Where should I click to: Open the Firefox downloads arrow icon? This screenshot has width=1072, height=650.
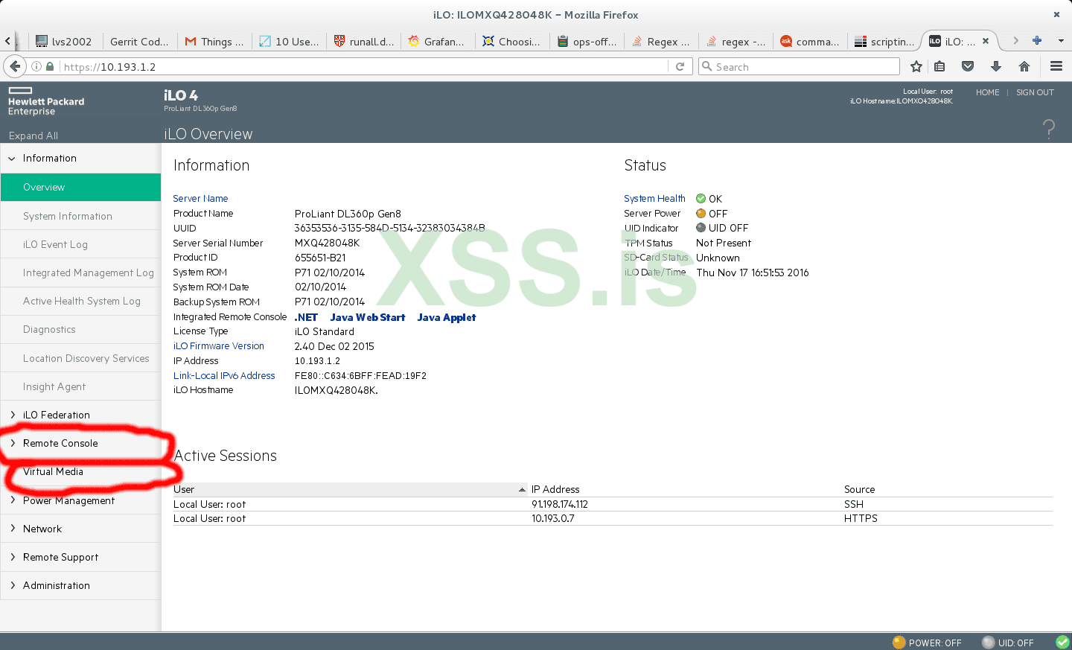click(x=996, y=66)
